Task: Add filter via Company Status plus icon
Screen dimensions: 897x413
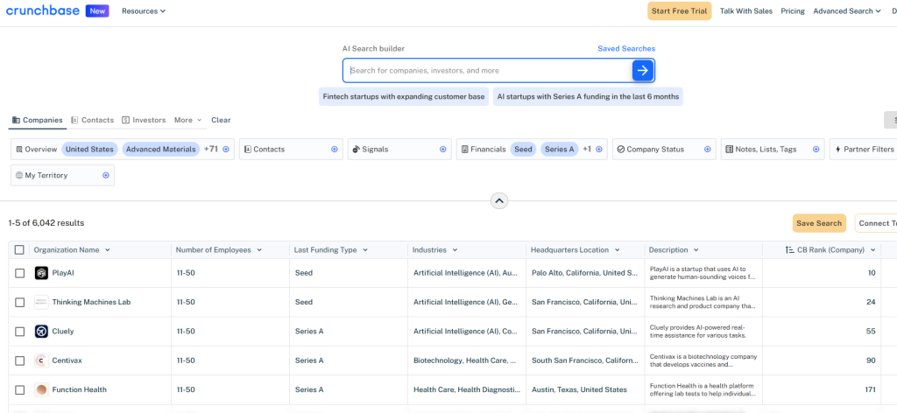Action: [707, 149]
